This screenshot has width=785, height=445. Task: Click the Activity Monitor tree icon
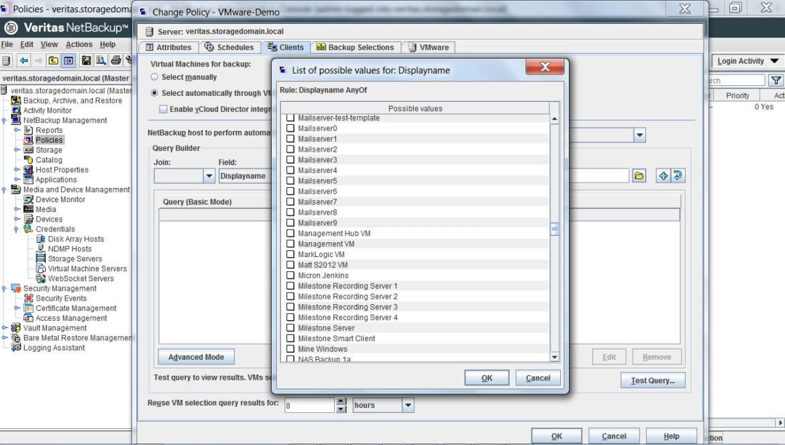point(16,110)
